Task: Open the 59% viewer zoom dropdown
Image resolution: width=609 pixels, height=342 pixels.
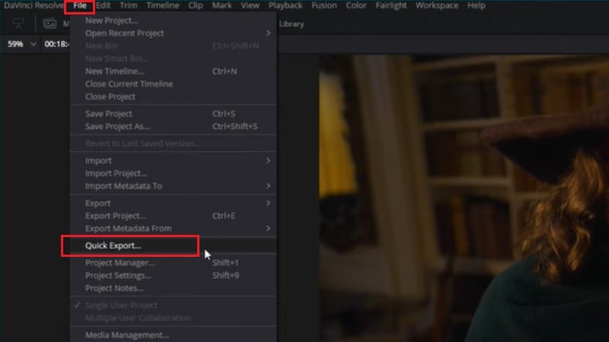Action: pos(22,44)
